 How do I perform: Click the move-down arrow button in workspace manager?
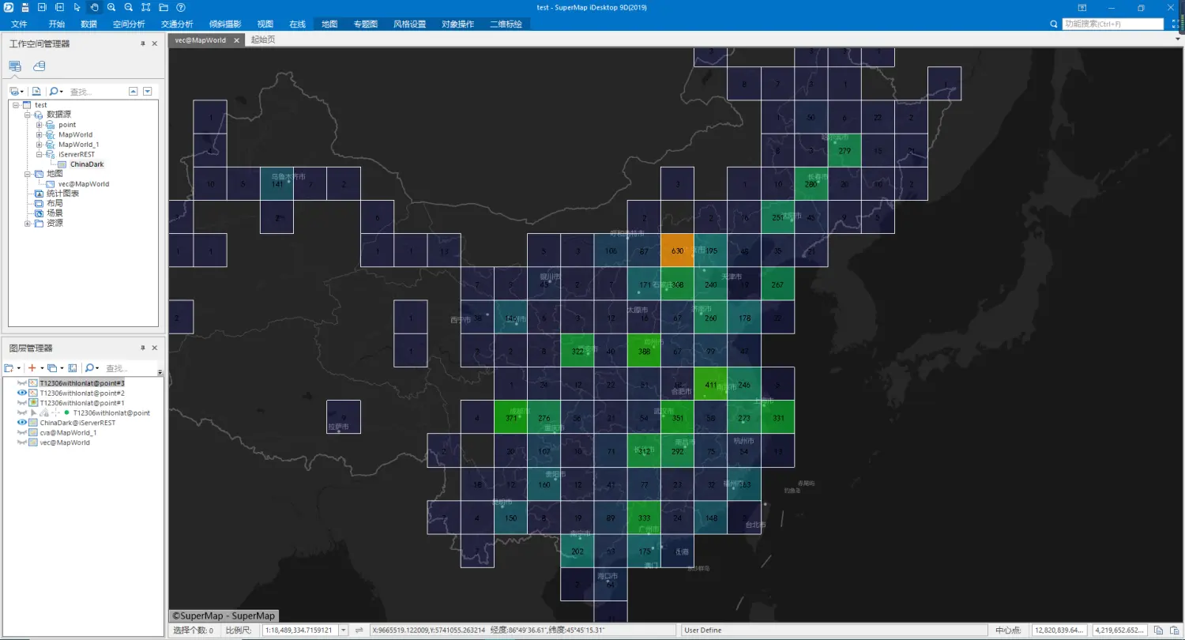pyautogui.click(x=148, y=92)
